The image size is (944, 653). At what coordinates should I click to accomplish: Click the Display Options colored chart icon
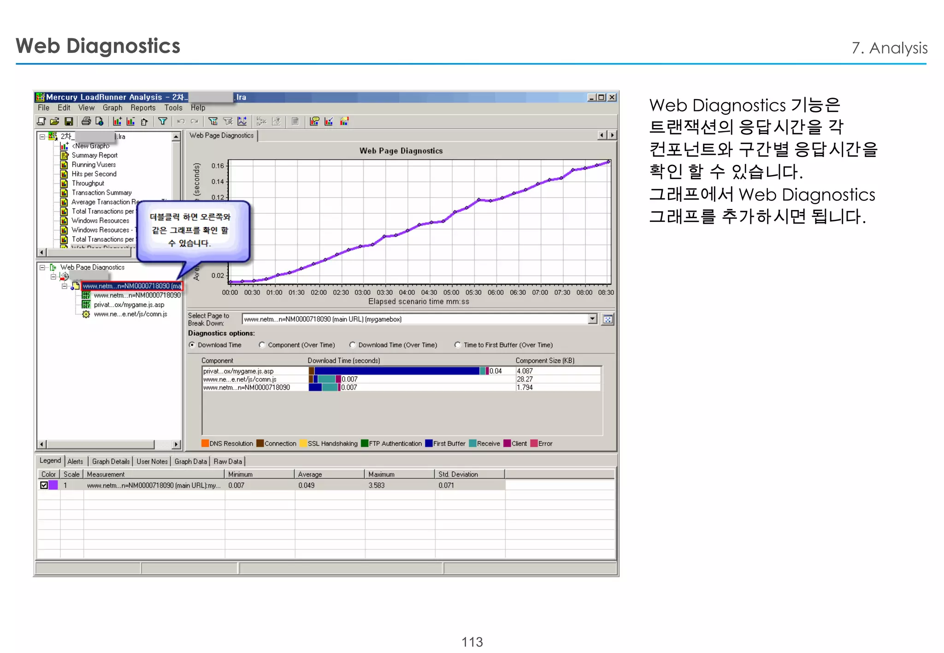point(344,121)
